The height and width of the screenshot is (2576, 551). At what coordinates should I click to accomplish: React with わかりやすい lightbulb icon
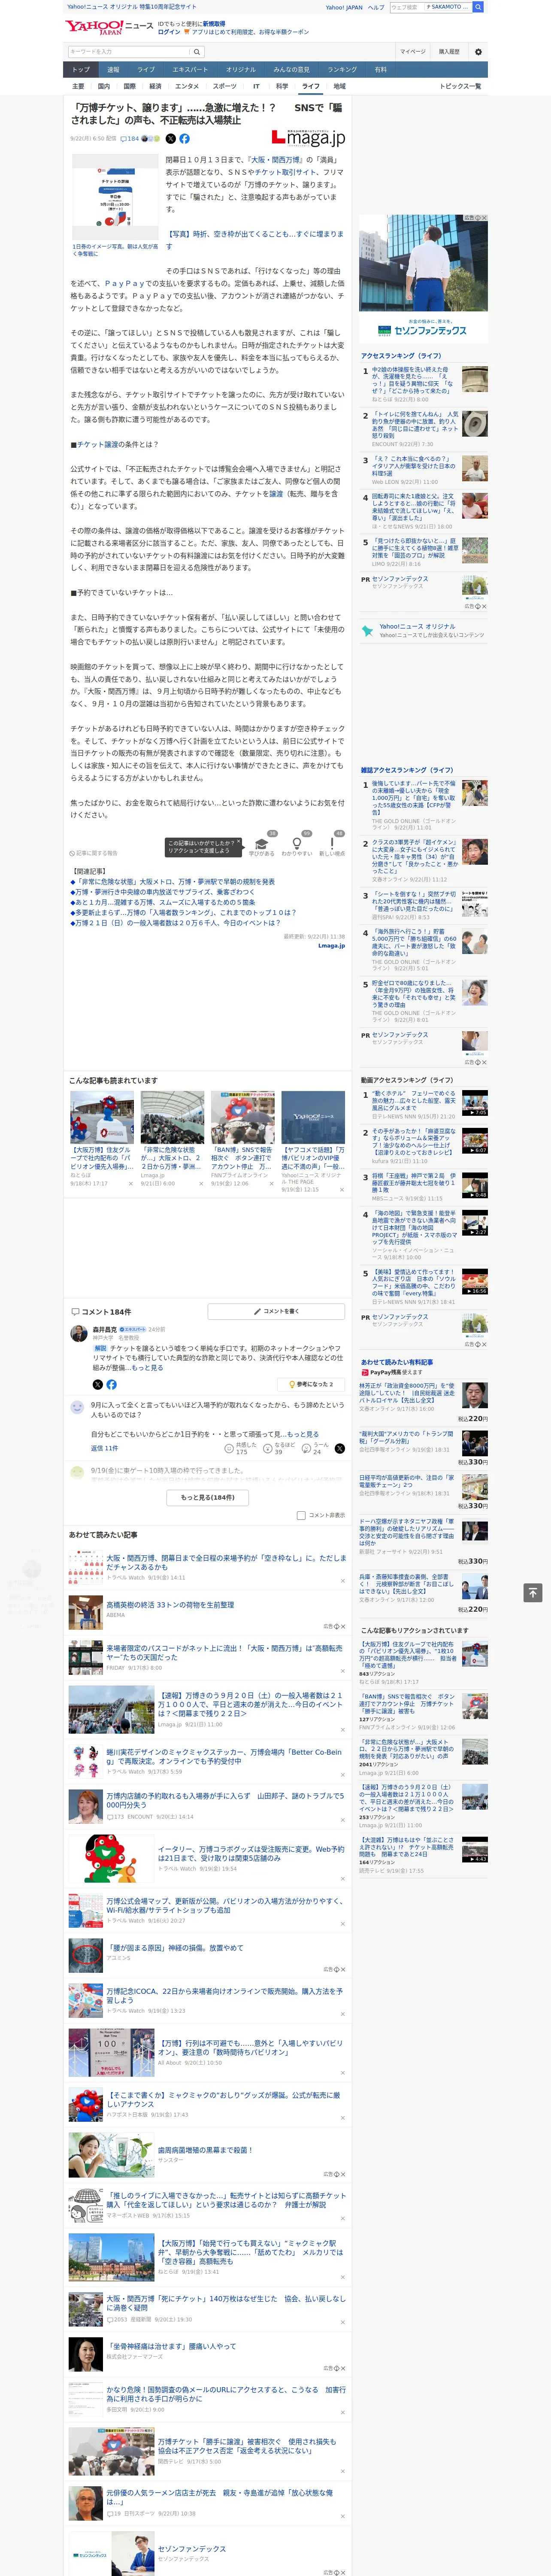click(x=297, y=843)
